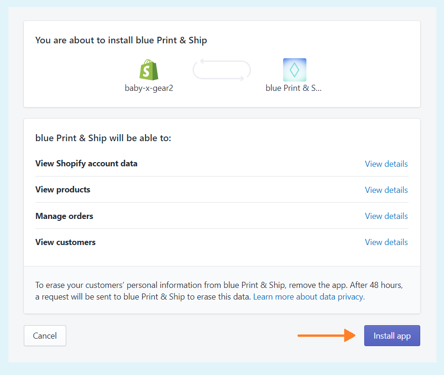Open Learn more about data privacy link

pos(309,297)
